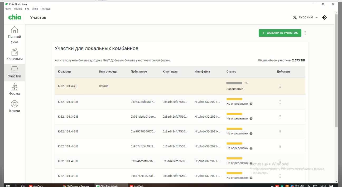342x187 pixels.
Task: Open the Вид menu
Action: [x=27, y=9]
